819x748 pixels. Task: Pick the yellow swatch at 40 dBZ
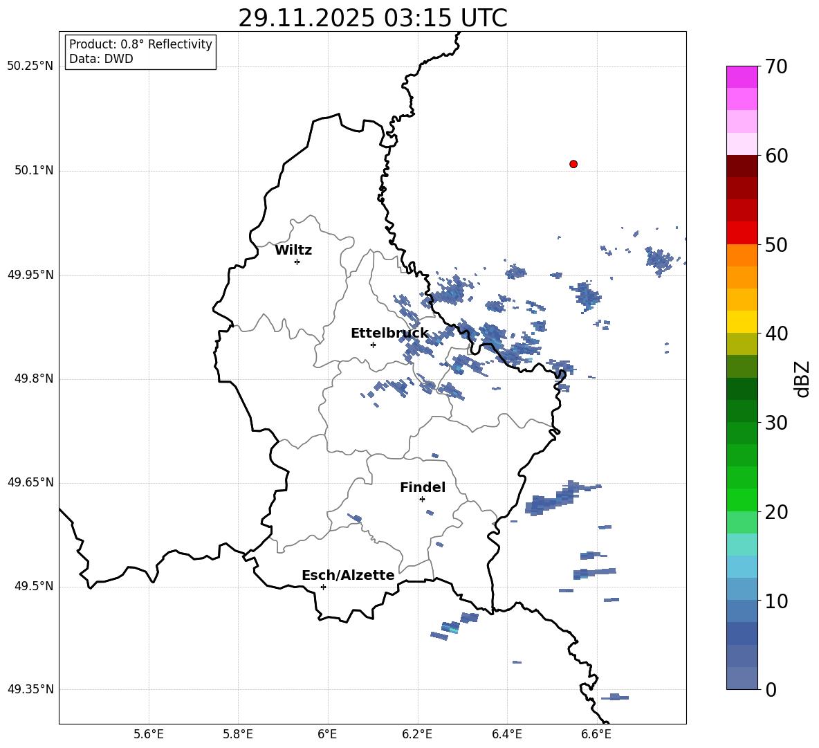coord(742,322)
